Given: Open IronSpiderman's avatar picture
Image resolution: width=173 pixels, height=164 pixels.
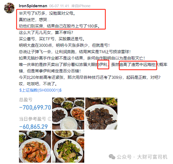Looking at the screenshot, I should tap(9, 8).
